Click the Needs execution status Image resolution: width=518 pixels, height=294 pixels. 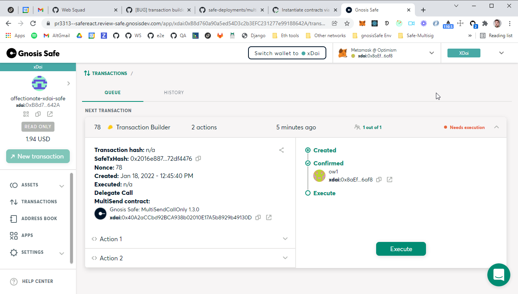464,127
